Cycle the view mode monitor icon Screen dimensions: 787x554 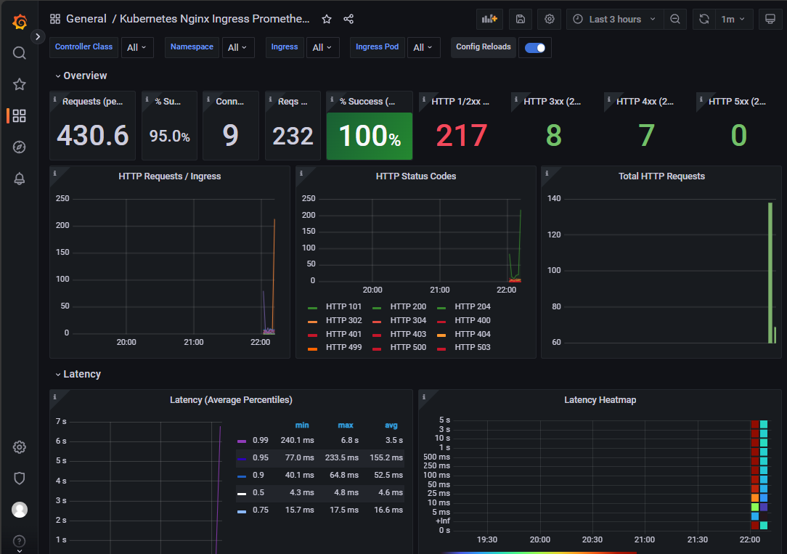point(770,19)
